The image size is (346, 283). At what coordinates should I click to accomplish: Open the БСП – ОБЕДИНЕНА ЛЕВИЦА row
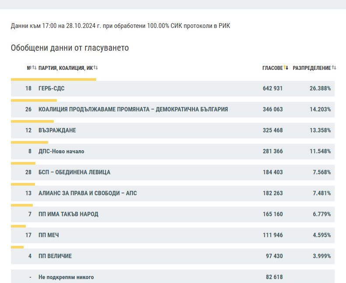pos(74,173)
